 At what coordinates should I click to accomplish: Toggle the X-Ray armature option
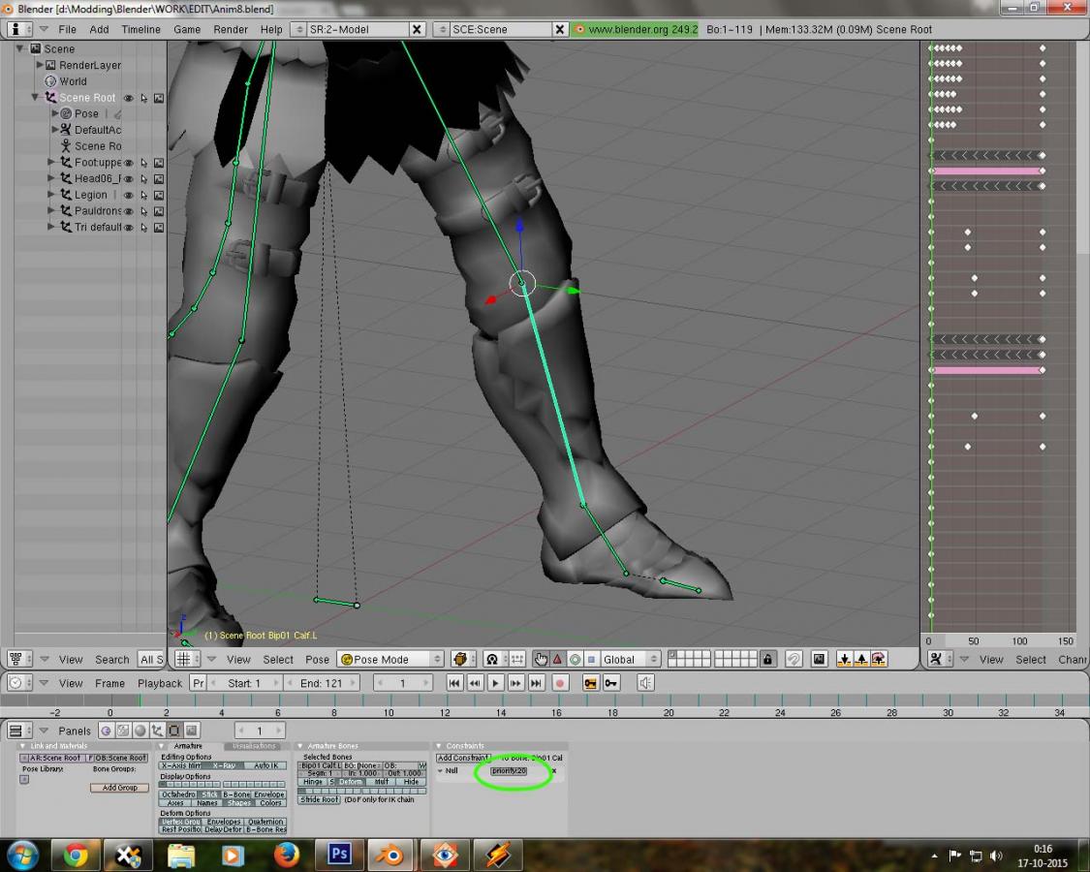pos(223,765)
